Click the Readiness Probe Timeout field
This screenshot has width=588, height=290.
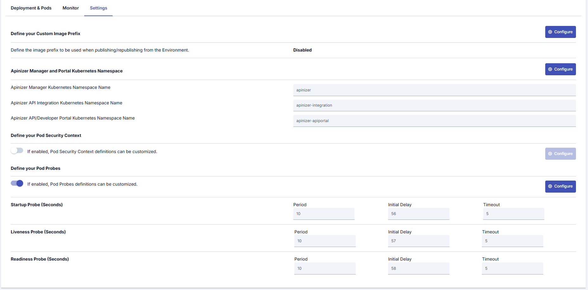tap(513, 268)
